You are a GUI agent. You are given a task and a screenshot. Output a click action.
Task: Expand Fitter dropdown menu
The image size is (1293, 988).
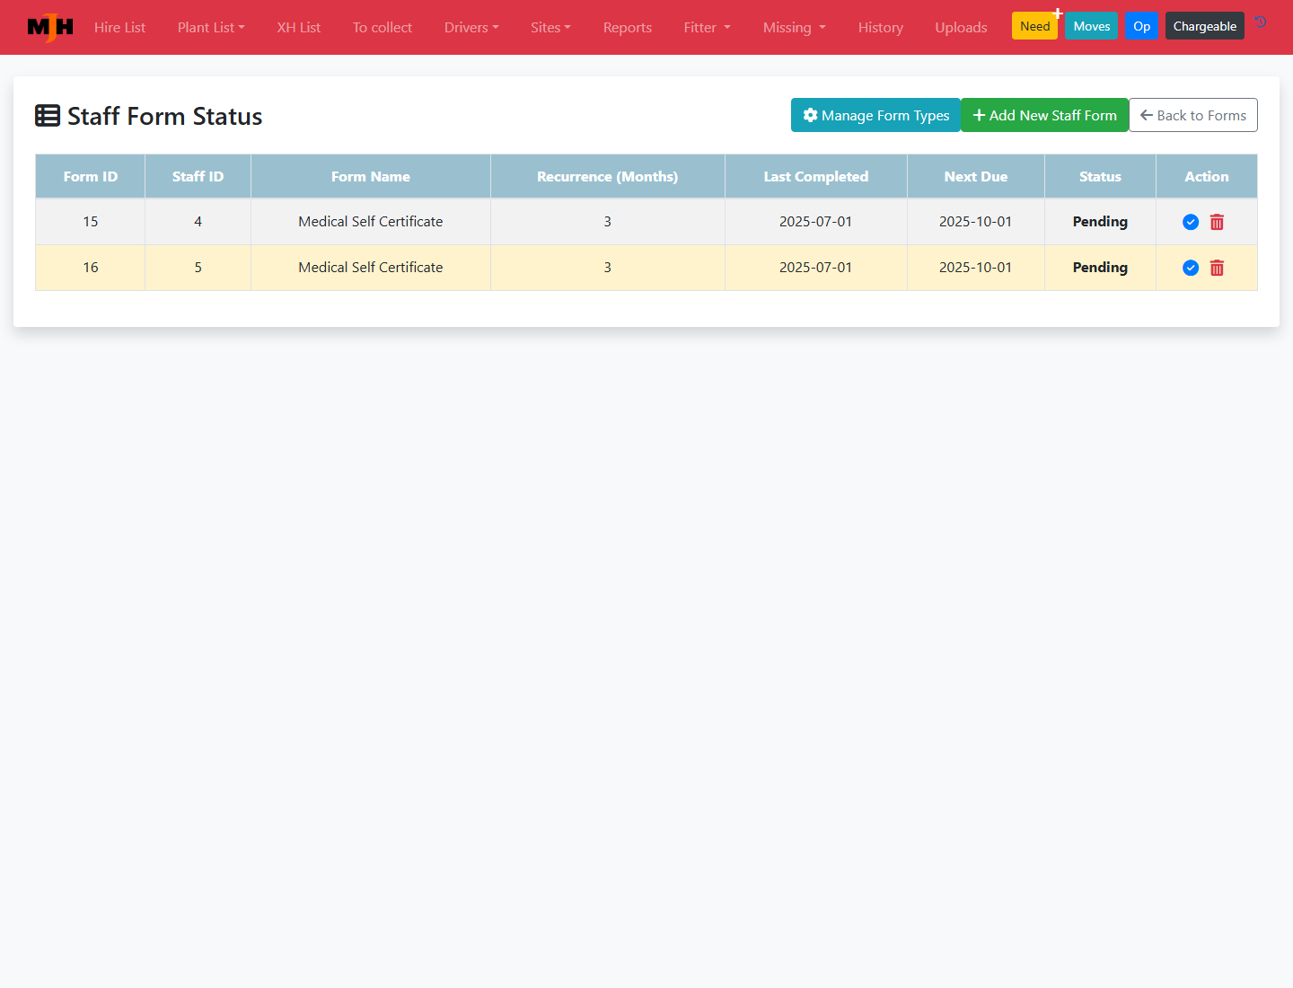(708, 27)
